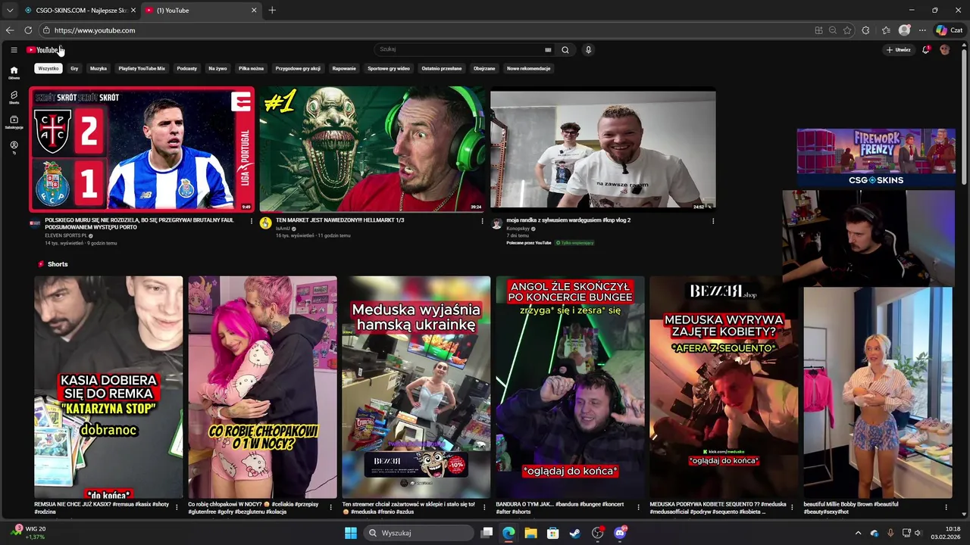Open the You section in the sidebar
This screenshot has width=970, height=545.
point(14,148)
